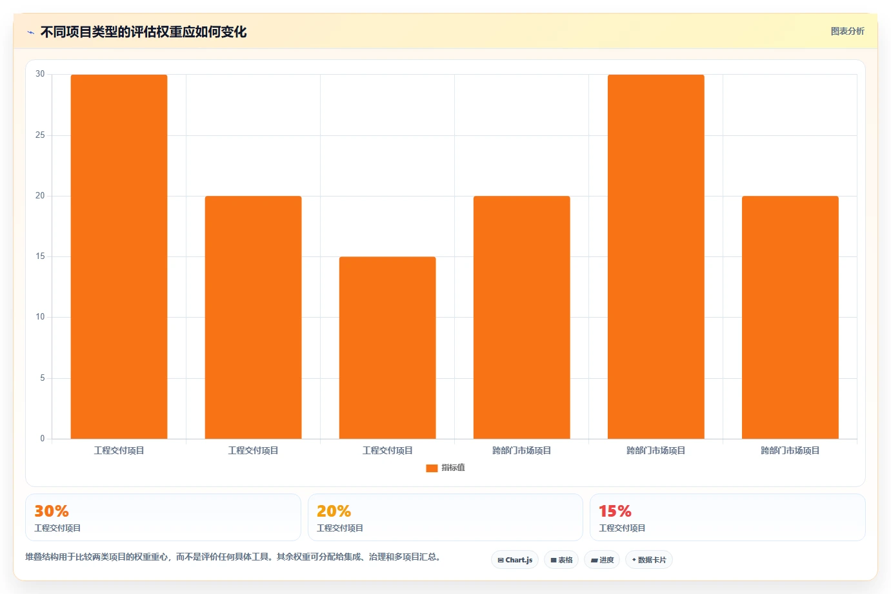891x594 pixels.
Task: Click the 工程交付项目 bar with value 30
Action: [119, 256]
